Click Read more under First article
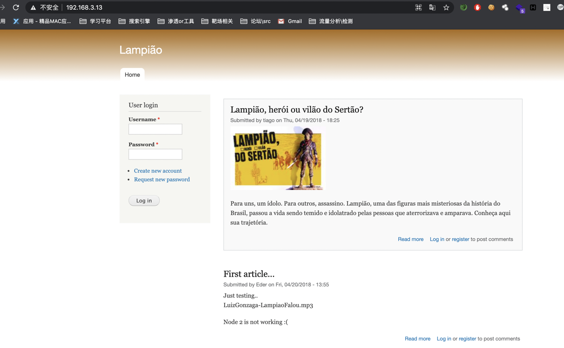This screenshot has height=348, width=564. pyautogui.click(x=417, y=339)
